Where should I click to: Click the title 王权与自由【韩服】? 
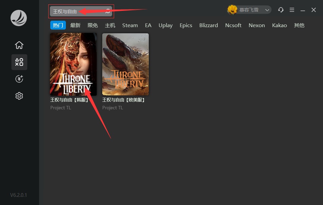click(69, 100)
